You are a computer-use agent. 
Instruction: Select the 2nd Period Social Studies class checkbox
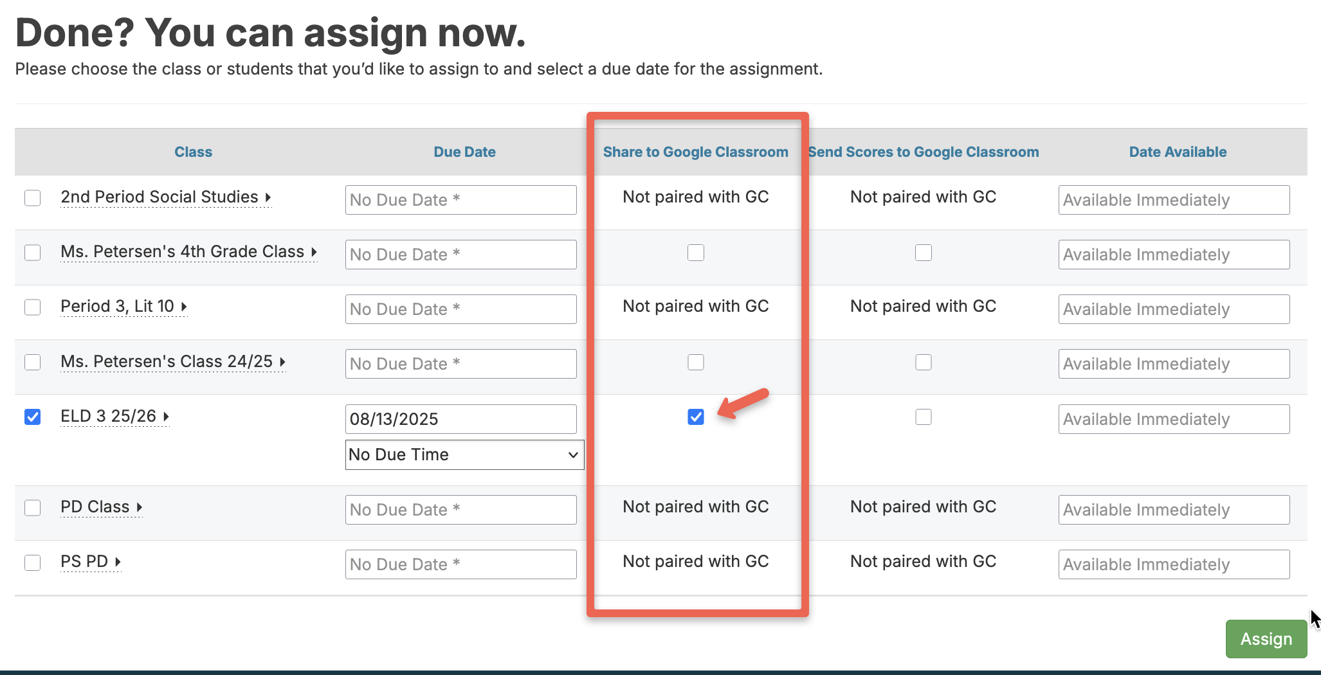[x=33, y=197]
